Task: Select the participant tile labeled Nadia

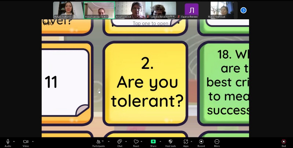Action: coord(222,10)
